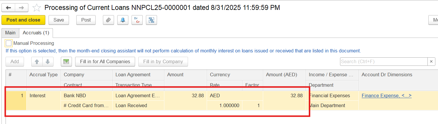Click the back navigation arrow
This screenshot has width=438, height=124.
click(x=8, y=8)
